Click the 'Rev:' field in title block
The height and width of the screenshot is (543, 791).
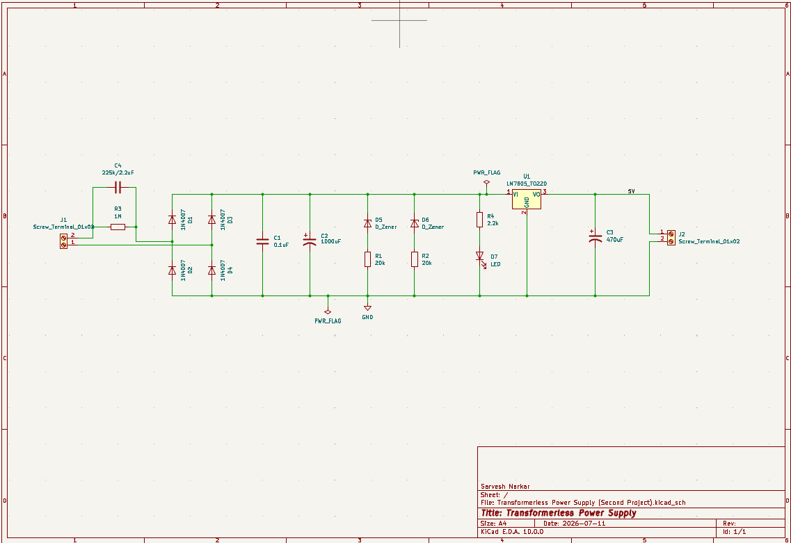pos(730,524)
